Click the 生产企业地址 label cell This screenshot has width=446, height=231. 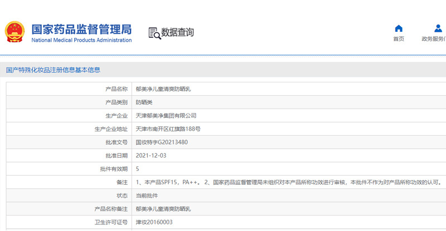click(x=69, y=129)
